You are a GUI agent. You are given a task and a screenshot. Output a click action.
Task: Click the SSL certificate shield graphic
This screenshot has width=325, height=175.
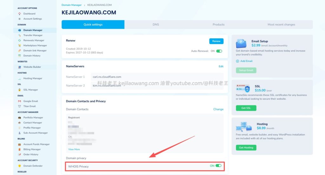(243, 88)
